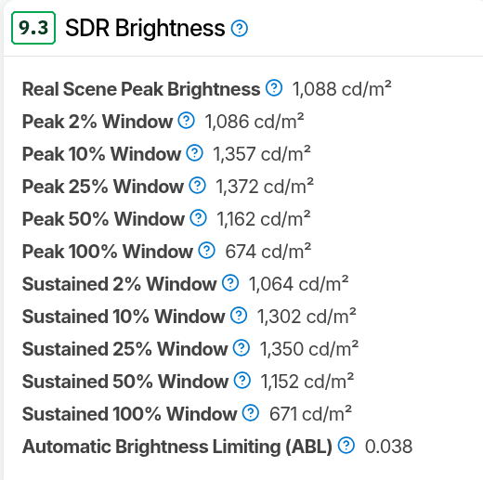Click the 0.038 ABL value
The width and height of the screenshot is (483, 480).
[388, 447]
